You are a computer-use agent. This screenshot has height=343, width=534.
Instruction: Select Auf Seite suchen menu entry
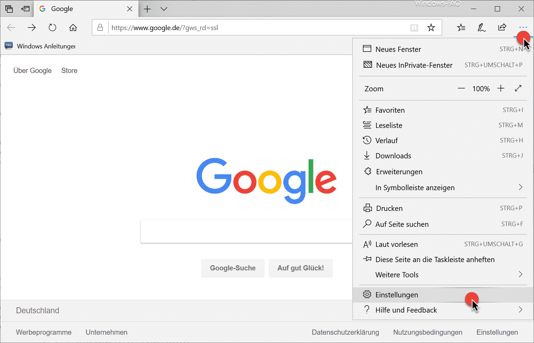point(443,224)
